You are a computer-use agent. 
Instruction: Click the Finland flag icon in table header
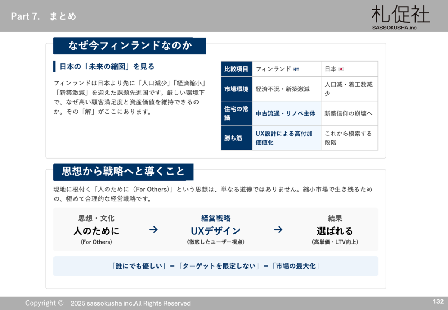pos(296,69)
